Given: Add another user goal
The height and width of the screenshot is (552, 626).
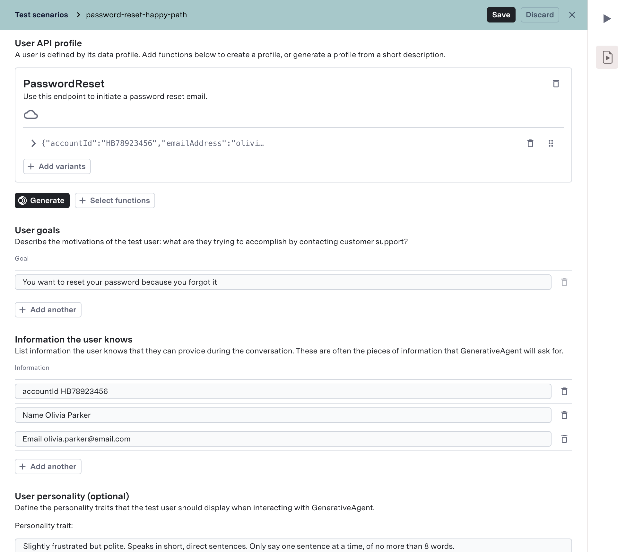Looking at the screenshot, I should point(48,310).
